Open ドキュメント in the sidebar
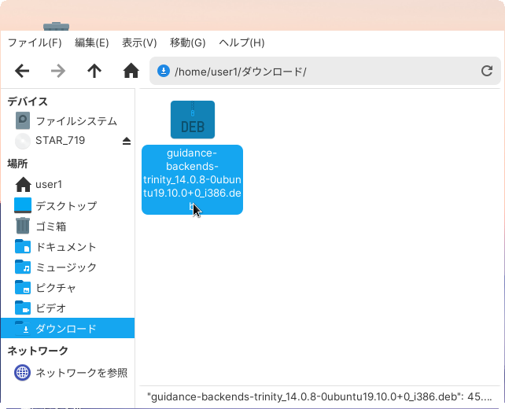Viewport: 505px width, 409px height. click(68, 247)
